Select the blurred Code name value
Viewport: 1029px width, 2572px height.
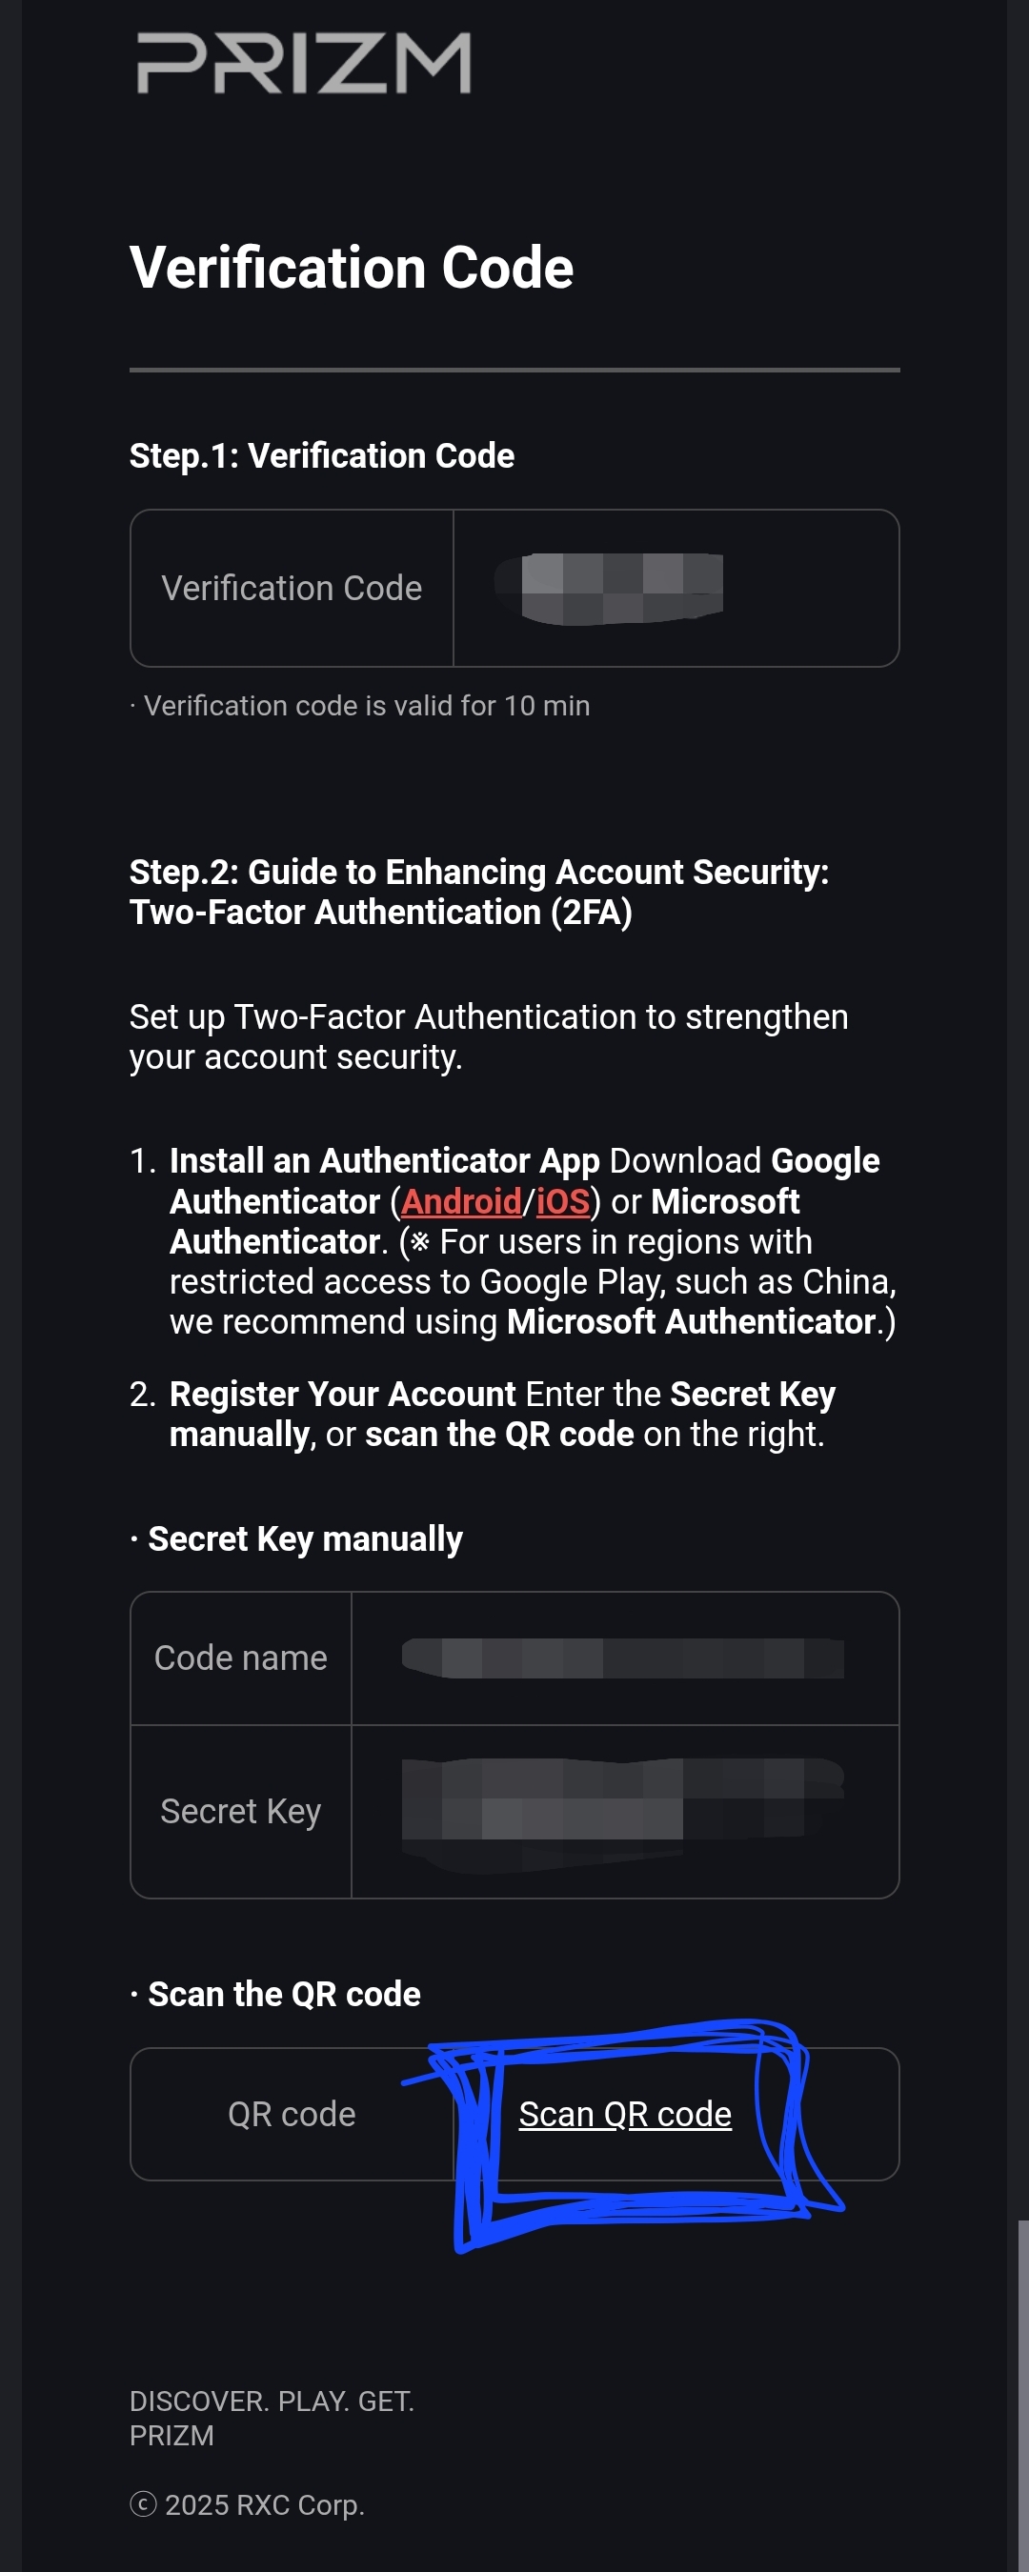pyautogui.click(x=622, y=1658)
